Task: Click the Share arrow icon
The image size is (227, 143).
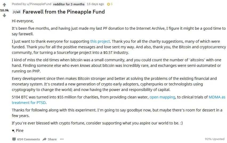Action: point(44,139)
